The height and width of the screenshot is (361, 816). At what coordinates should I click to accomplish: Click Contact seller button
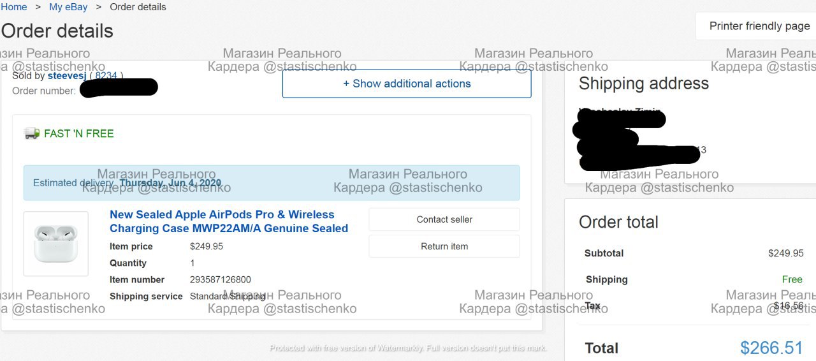pos(444,219)
